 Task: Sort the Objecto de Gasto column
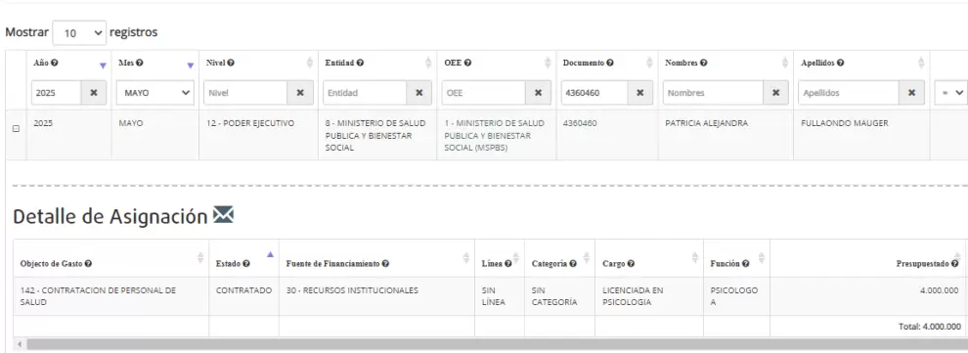(x=200, y=258)
